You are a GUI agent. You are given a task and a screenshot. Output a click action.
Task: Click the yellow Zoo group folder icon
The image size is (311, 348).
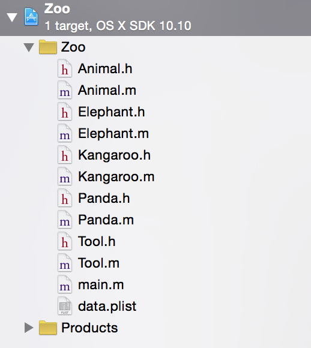coord(48,47)
